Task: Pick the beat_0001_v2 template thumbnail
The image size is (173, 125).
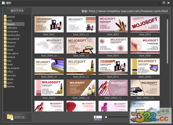Action: coord(81,24)
